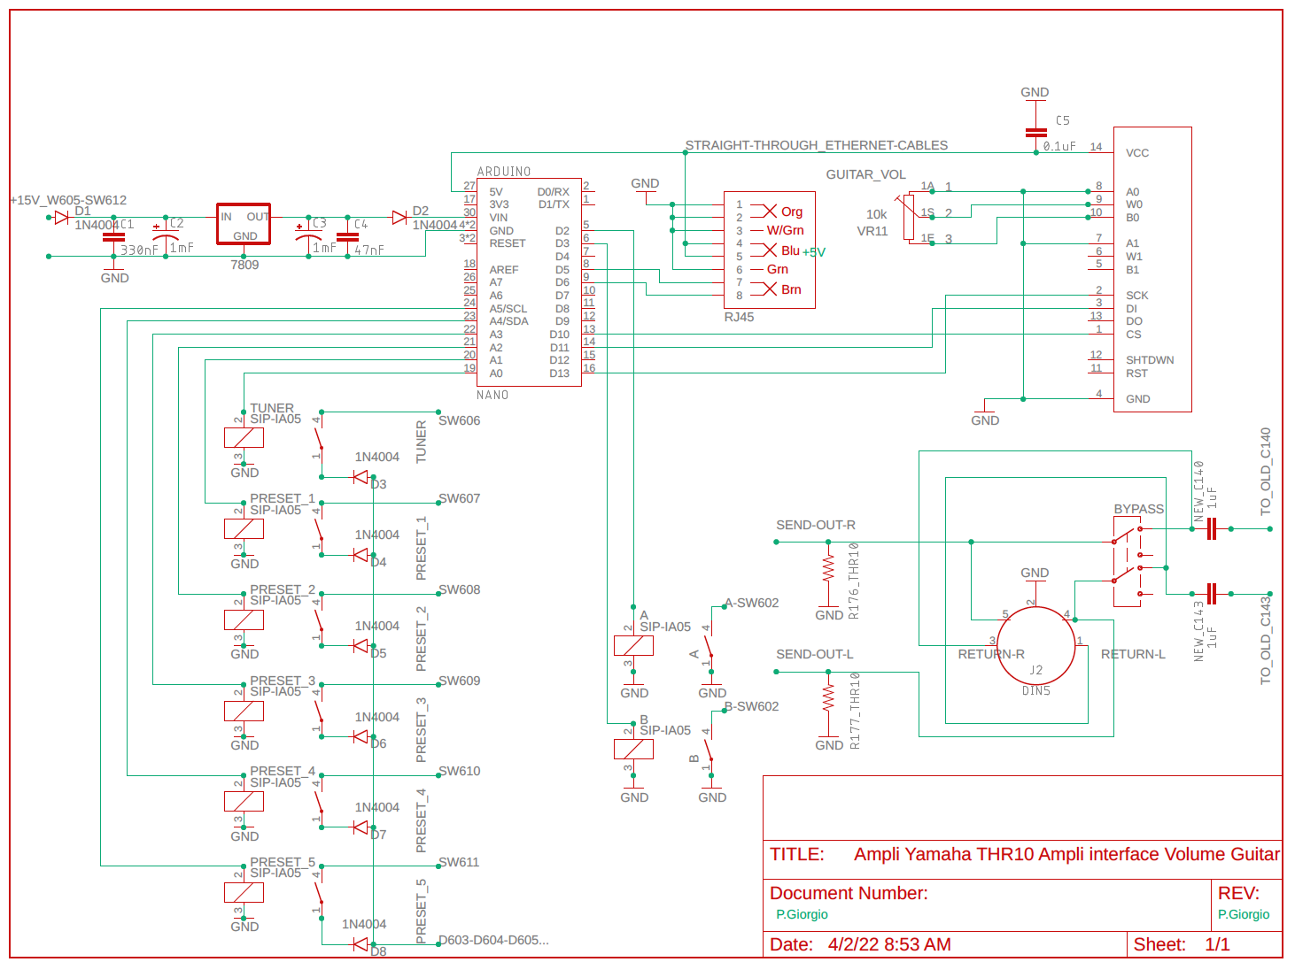
Task: Click the Date 4/2/22 8:53 AM field
Action: pyautogui.click(x=860, y=944)
